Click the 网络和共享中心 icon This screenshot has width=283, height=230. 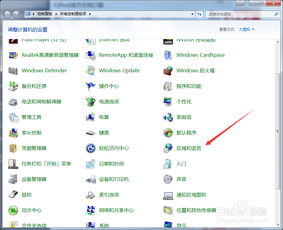tap(91, 210)
